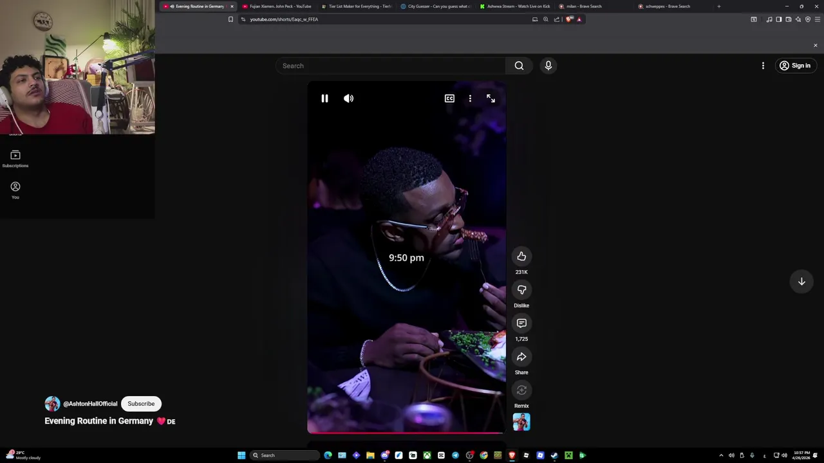The width and height of the screenshot is (824, 463).
Task: Switch to the City Guesser tab
Action: point(435,6)
